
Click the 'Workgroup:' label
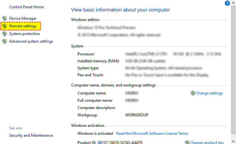(87, 115)
